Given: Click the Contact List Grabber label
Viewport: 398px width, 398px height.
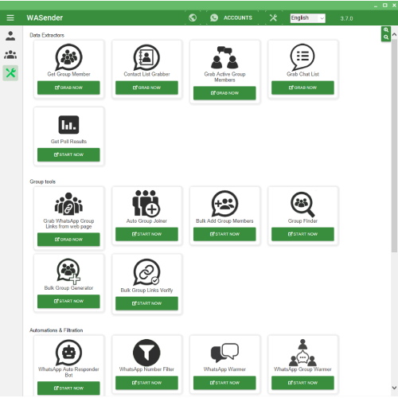Looking at the screenshot, I should click(146, 74).
